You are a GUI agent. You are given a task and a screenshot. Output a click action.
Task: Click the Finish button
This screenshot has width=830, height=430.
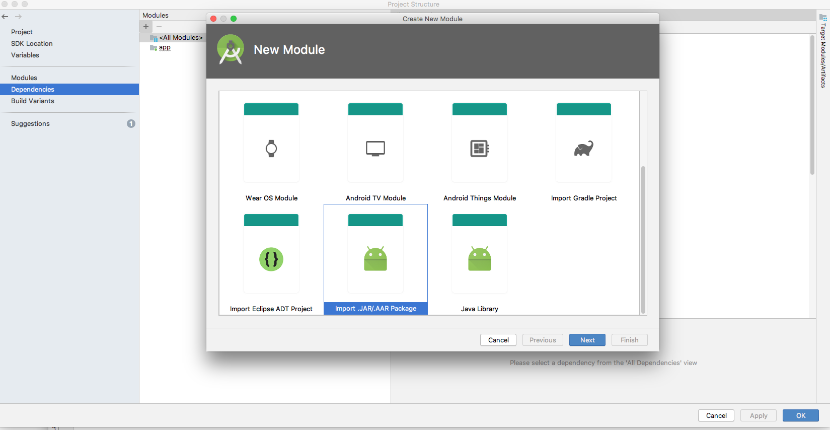click(x=629, y=340)
